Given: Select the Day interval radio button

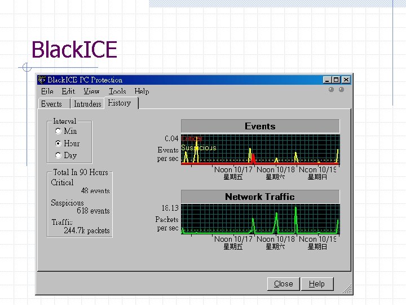Looking at the screenshot, I should coord(58,155).
